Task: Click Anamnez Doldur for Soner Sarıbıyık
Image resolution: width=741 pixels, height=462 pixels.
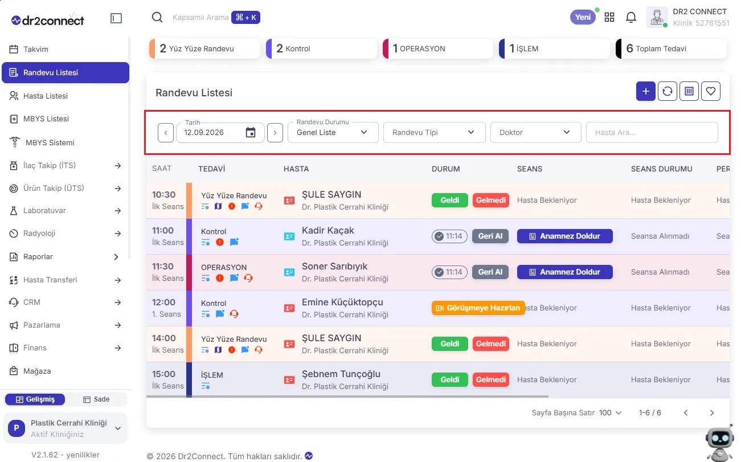Action: coord(565,272)
